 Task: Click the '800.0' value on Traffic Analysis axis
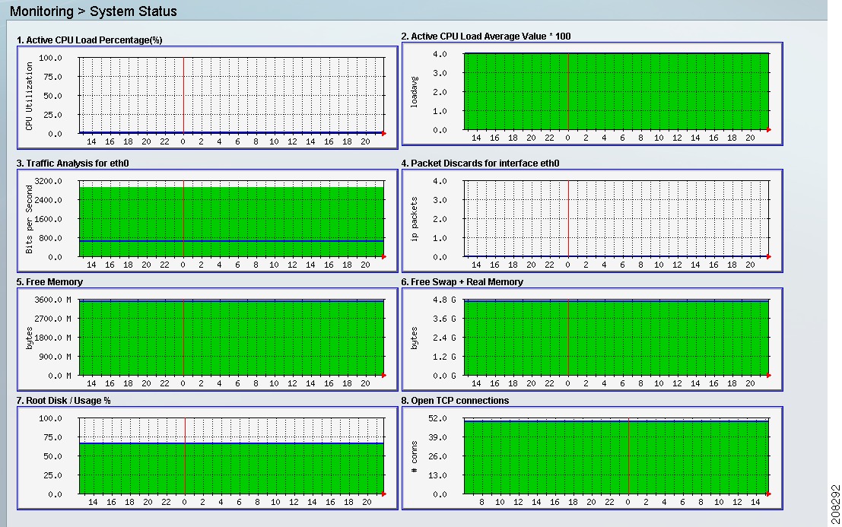coord(50,238)
